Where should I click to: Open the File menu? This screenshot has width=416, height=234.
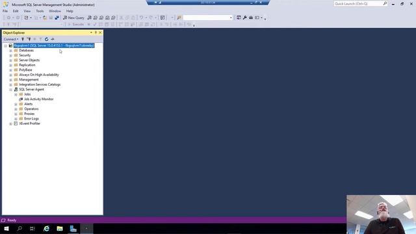(x=5, y=11)
